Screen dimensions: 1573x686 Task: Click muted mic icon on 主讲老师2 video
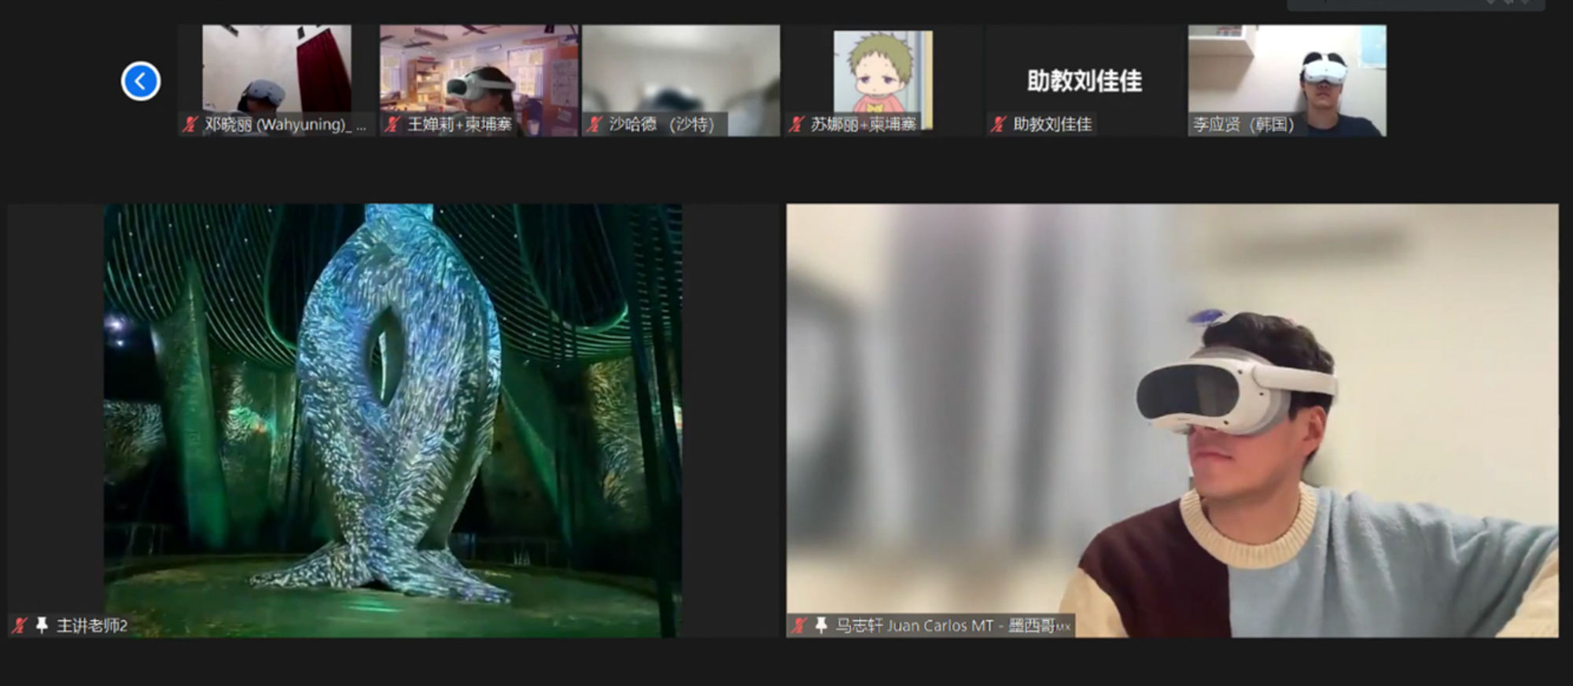[20, 625]
